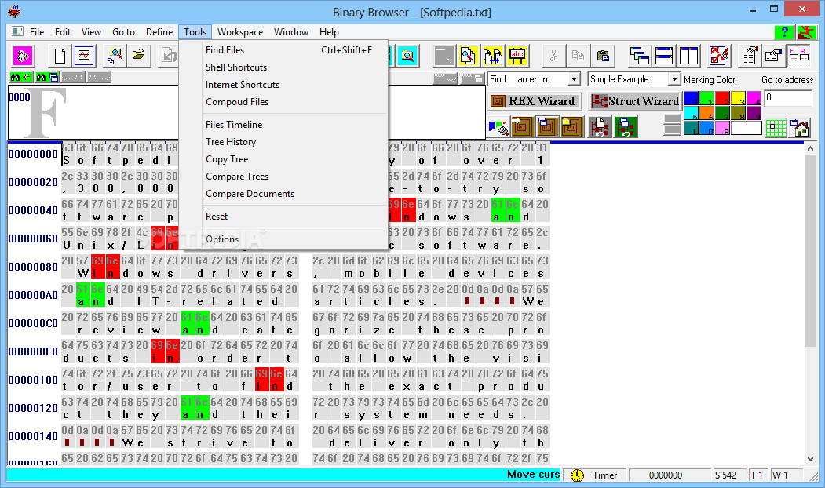Viewport: 825px width, 488px height.
Task: Click the spiral icon with folder overlay
Action: click(x=571, y=127)
